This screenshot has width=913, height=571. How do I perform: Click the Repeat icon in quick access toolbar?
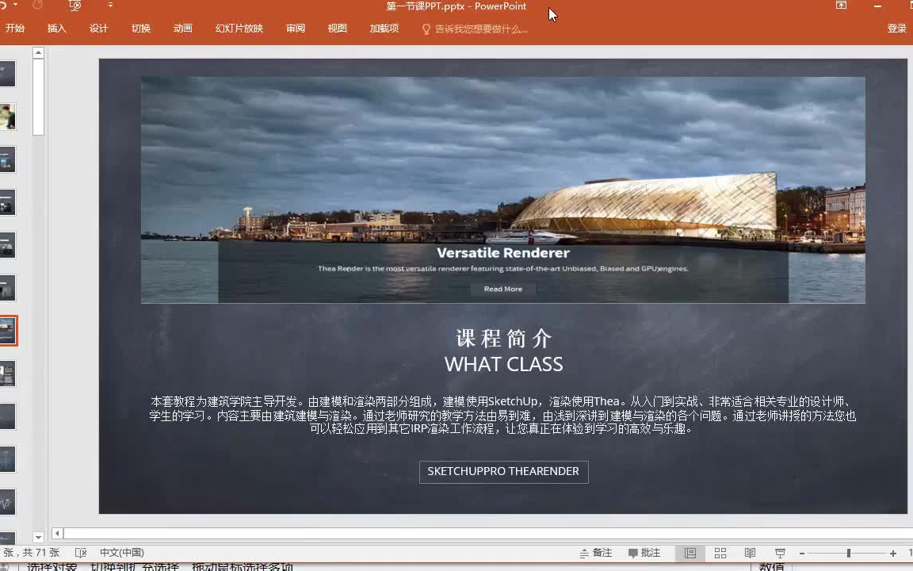36,6
